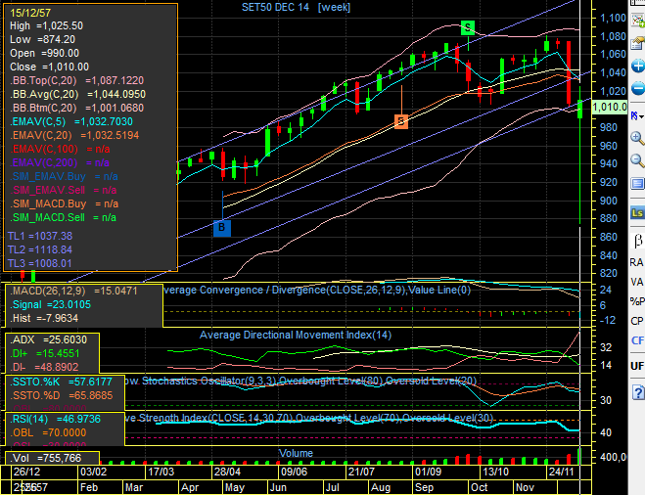Click the 15/12/57 date in legend
The image size is (645, 495).
coord(30,13)
